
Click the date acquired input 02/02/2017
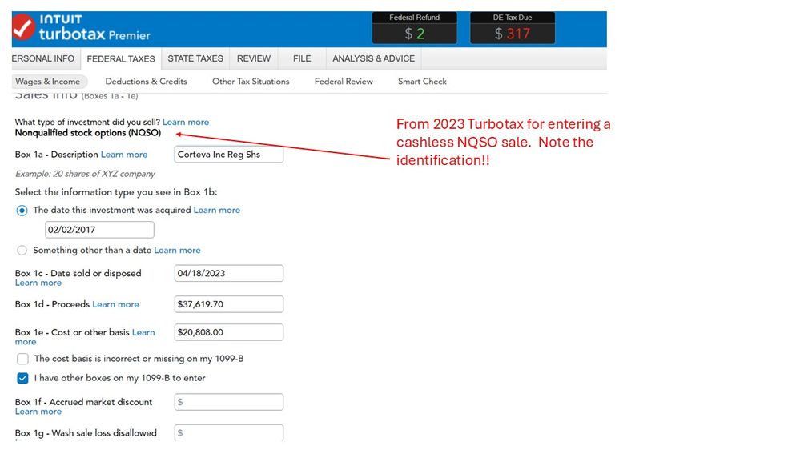(x=99, y=230)
